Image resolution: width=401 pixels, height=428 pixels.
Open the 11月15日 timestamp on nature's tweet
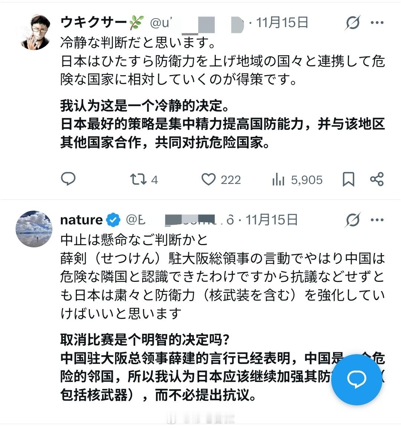click(x=271, y=220)
